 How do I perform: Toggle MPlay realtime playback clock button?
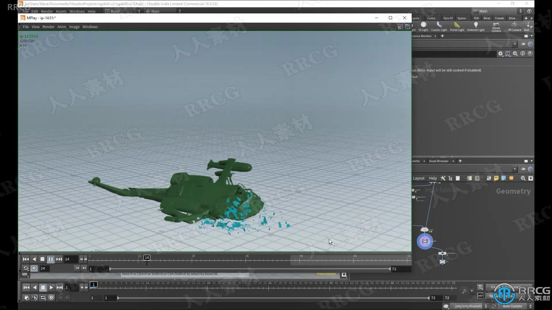click(x=34, y=268)
